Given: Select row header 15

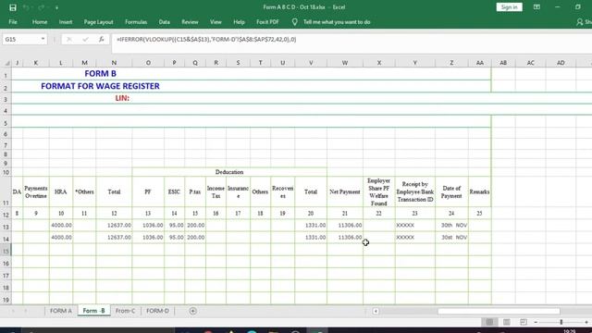Looking at the screenshot, I should coord(6,251).
